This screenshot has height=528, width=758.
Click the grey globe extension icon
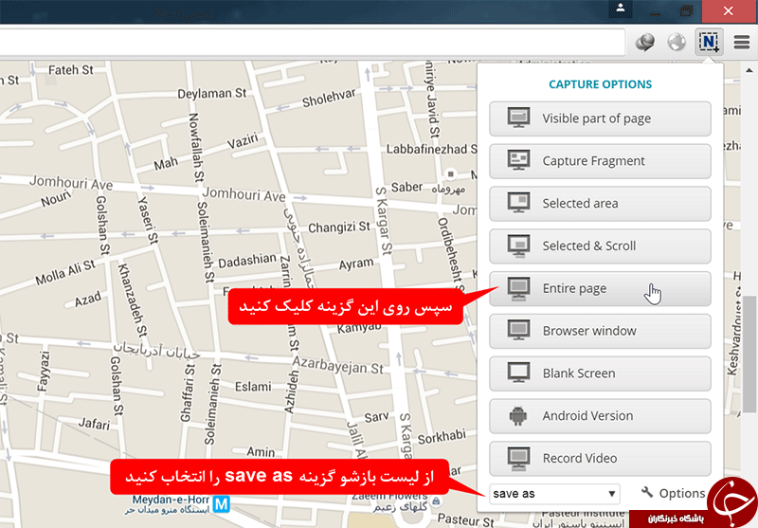coord(677,42)
